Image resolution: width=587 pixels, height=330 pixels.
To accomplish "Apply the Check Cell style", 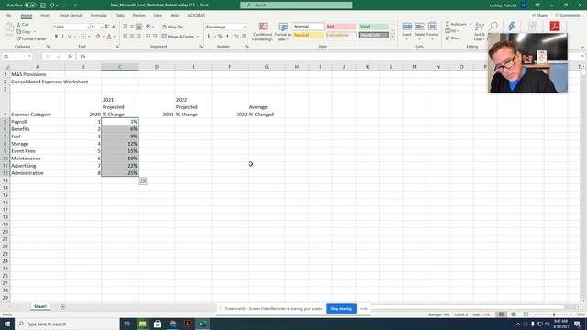I will coord(373,35).
